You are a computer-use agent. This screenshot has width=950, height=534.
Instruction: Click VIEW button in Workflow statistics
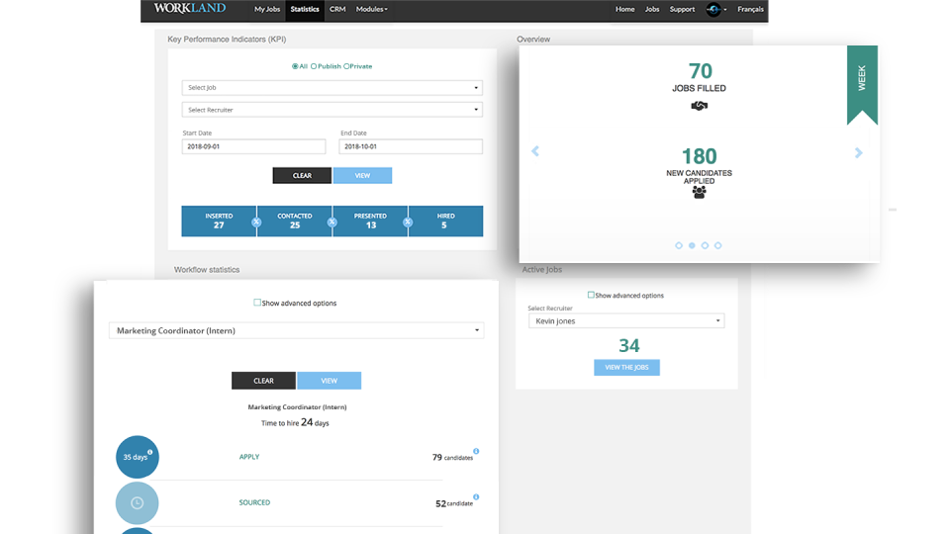[x=329, y=381]
